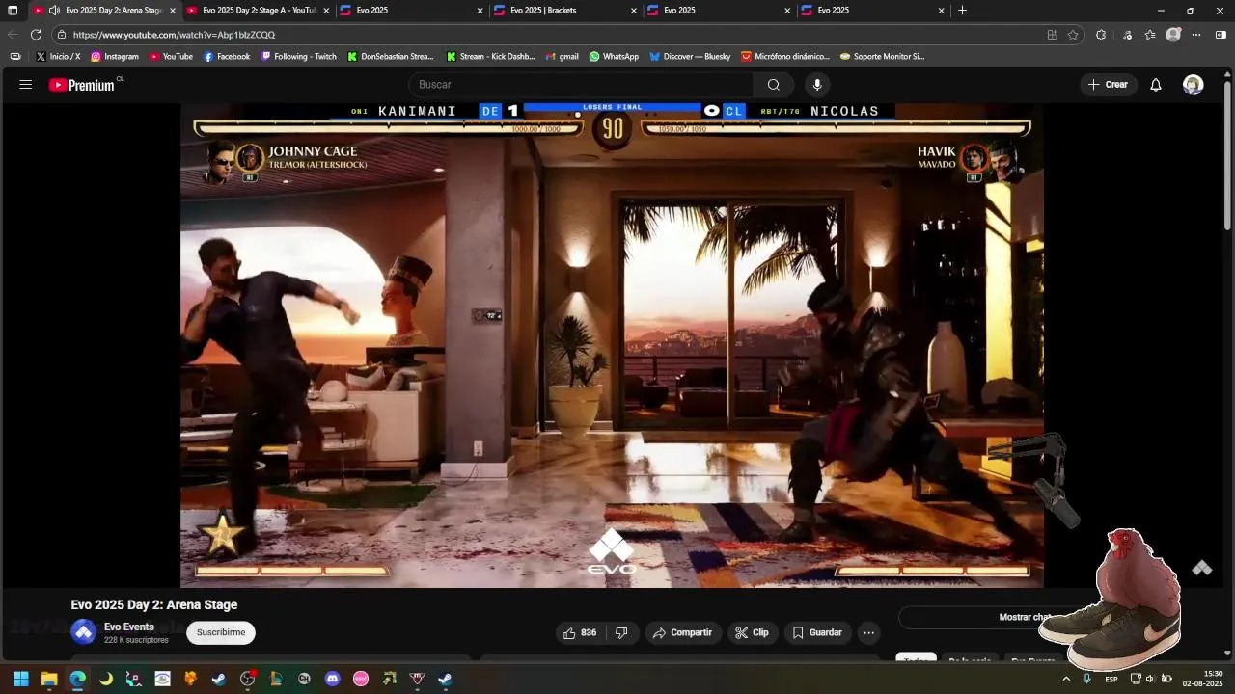Switch the ESP input language indicator
This screenshot has width=1235, height=694.
pos(1111,679)
